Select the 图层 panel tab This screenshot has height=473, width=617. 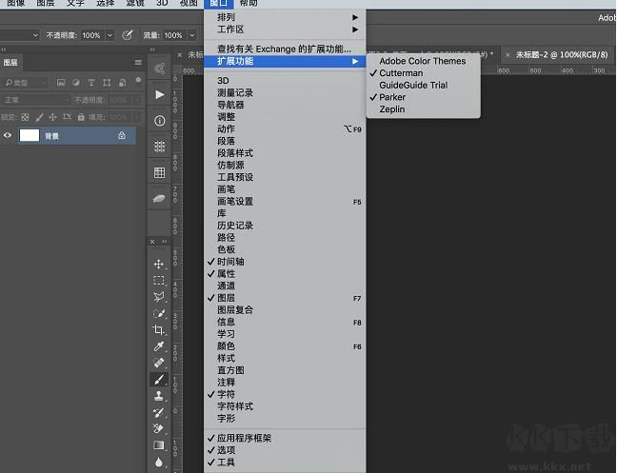(x=10, y=63)
